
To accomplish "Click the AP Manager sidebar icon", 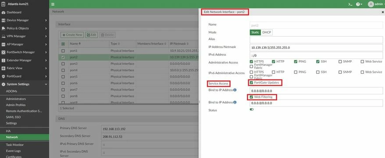I will coord(4,44).
